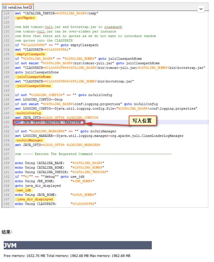214x262 pixels.
Task: Click the :noJuliManager label on line 154
Action: pos(29,140)
